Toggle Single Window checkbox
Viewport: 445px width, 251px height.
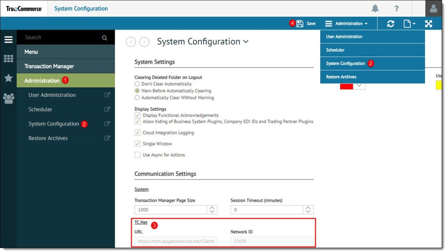coord(138,144)
